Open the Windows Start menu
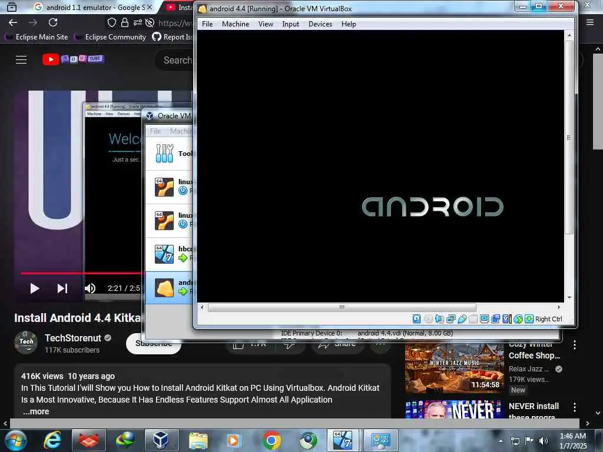Image resolution: width=603 pixels, height=452 pixels. click(16, 440)
